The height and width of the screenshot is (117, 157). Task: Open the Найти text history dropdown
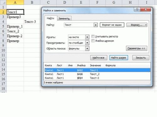(x=95, y=25)
